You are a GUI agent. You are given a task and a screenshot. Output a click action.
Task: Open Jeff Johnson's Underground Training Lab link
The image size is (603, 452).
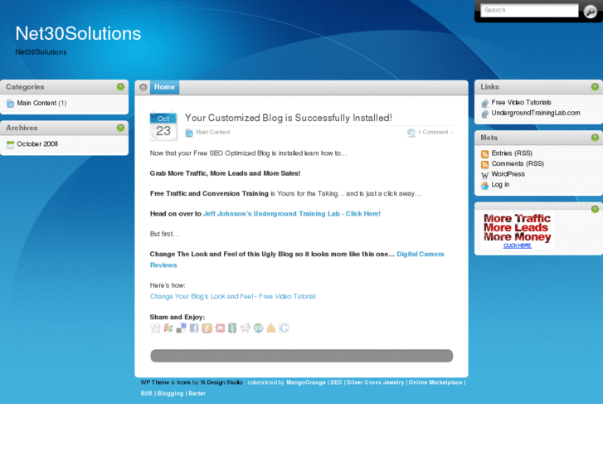(x=292, y=214)
